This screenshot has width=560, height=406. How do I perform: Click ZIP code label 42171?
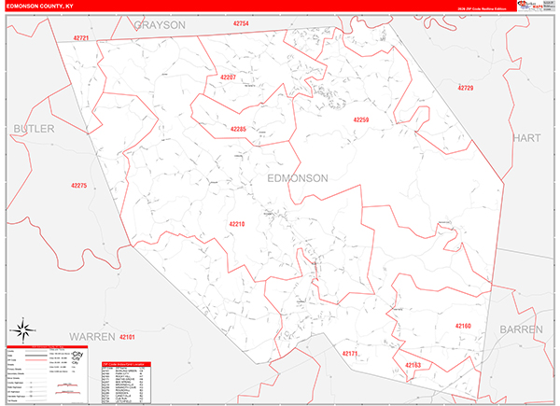click(350, 354)
